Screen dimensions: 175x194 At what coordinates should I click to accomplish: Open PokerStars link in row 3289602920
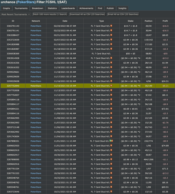point(36,145)
